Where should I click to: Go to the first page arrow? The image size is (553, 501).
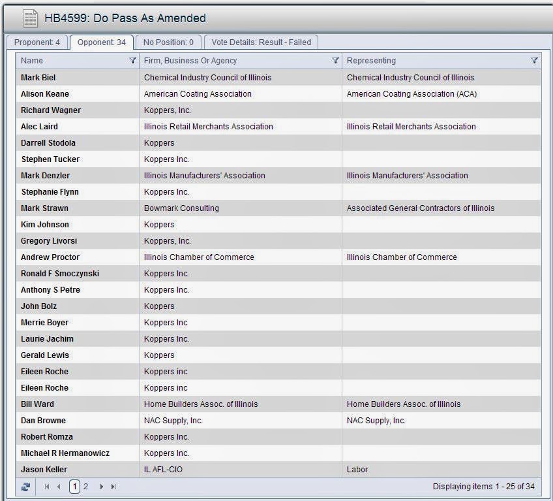tap(46, 487)
